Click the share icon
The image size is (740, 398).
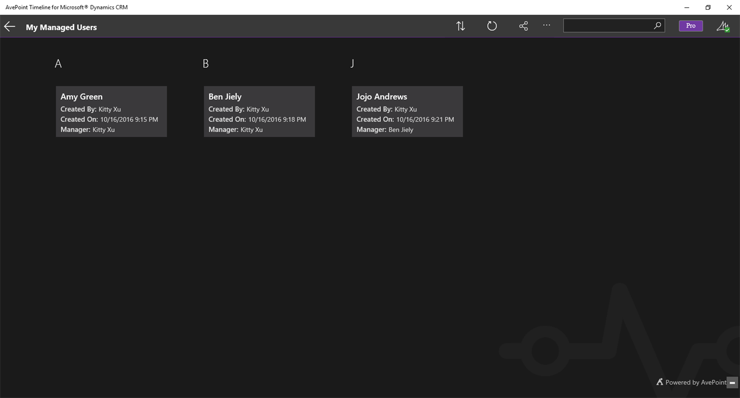pos(523,26)
